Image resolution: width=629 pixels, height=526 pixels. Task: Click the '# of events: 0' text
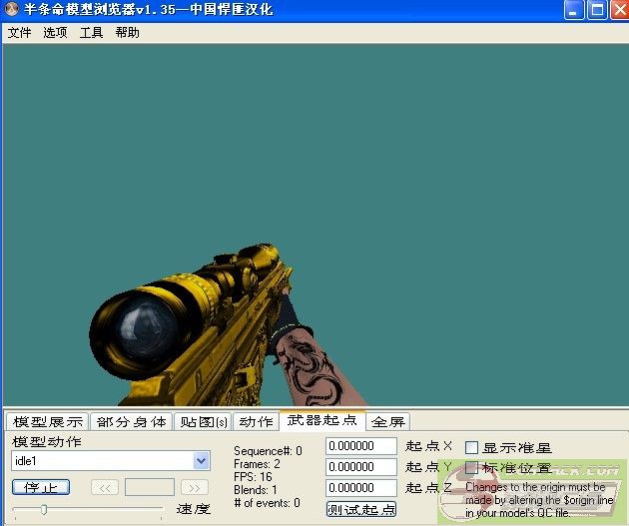(x=268, y=503)
